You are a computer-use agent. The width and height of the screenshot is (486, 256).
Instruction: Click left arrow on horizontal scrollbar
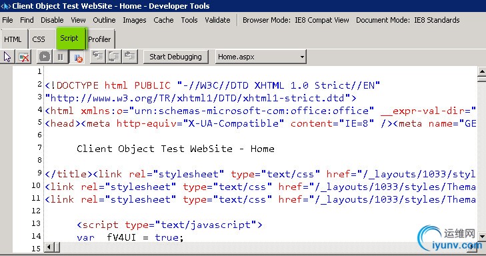[49, 247]
